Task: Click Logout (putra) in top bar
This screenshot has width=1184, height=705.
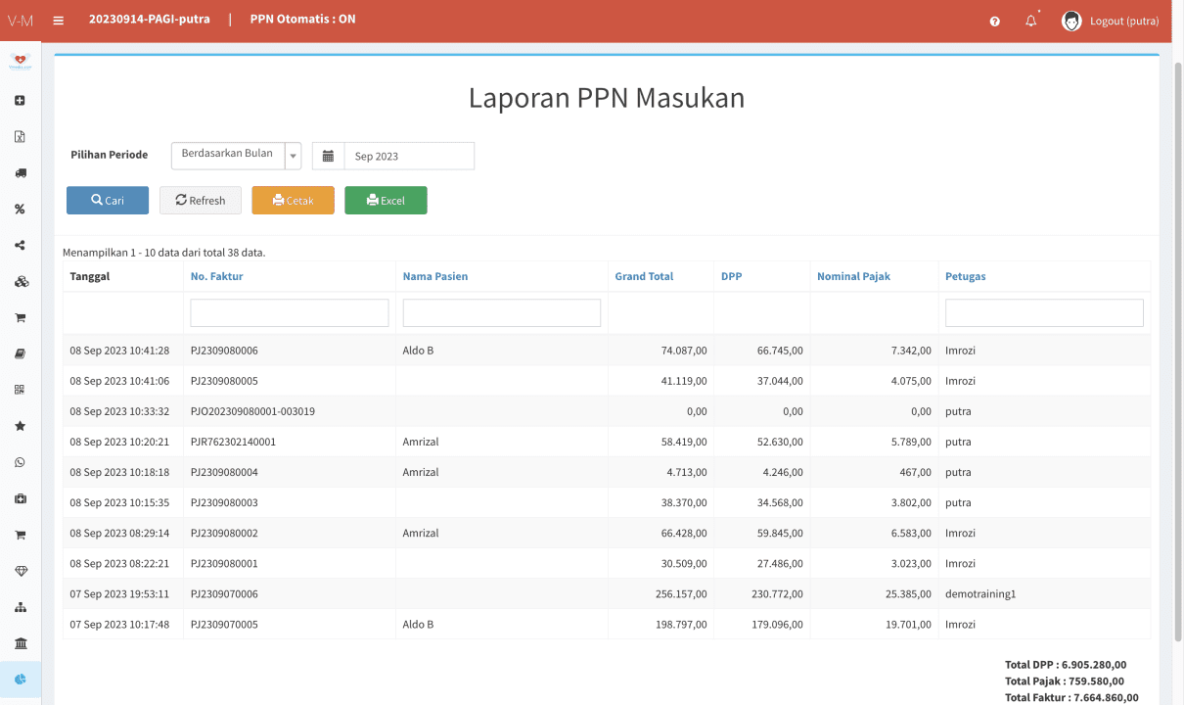Action: click(1123, 21)
